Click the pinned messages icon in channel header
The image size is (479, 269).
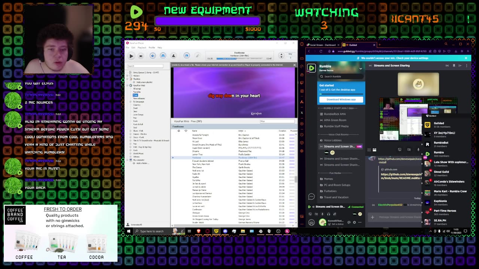pos(454,66)
